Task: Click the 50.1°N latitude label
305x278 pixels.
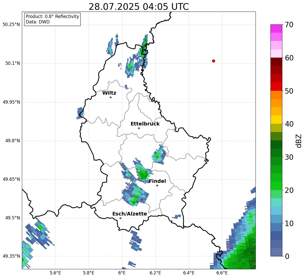Action: [13, 63]
